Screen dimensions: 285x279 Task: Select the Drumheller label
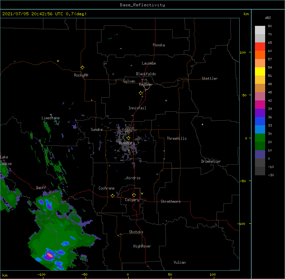211,161
